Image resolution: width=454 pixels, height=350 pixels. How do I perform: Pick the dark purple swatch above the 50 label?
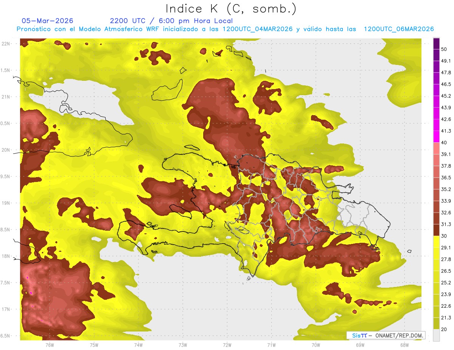pyautogui.click(x=436, y=43)
